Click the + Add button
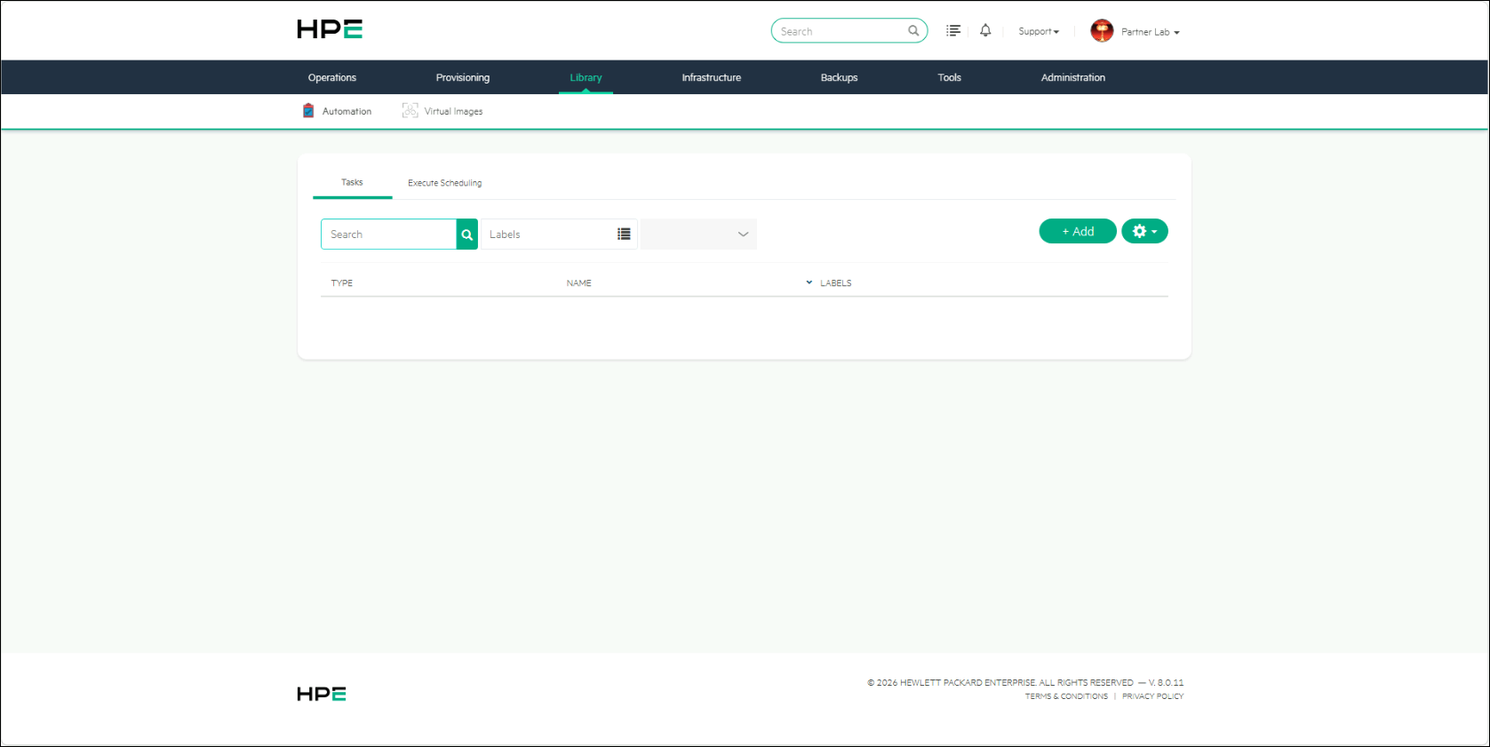The height and width of the screenshot is (747, 1490). pos(1078,231)
